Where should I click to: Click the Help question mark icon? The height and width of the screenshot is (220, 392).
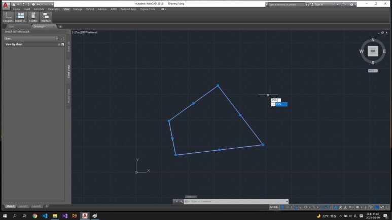[351, 5]
